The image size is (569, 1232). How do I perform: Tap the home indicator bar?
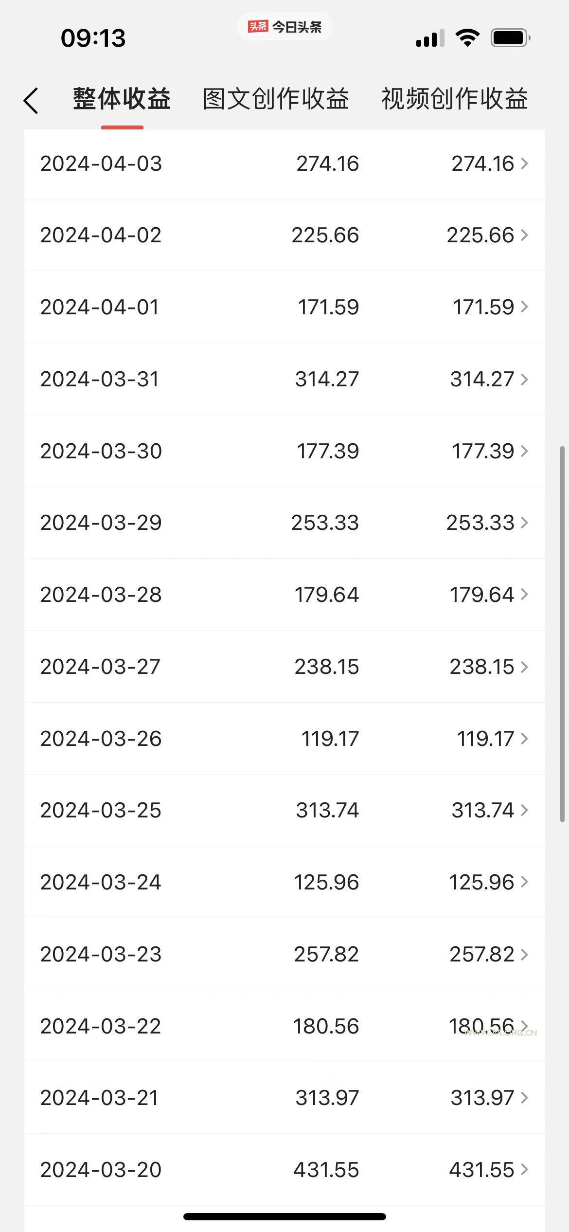[284, 1216]
